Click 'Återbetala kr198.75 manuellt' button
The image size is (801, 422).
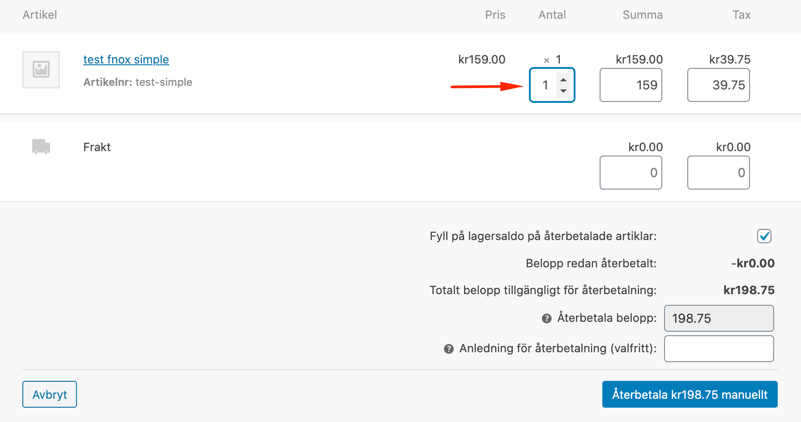[x=690, y=394]
